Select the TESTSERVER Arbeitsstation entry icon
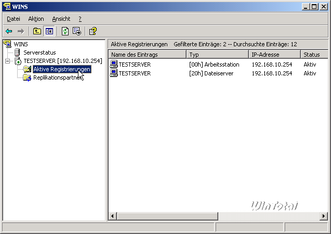The image size is (331, 234). click(x=114, y=64)
